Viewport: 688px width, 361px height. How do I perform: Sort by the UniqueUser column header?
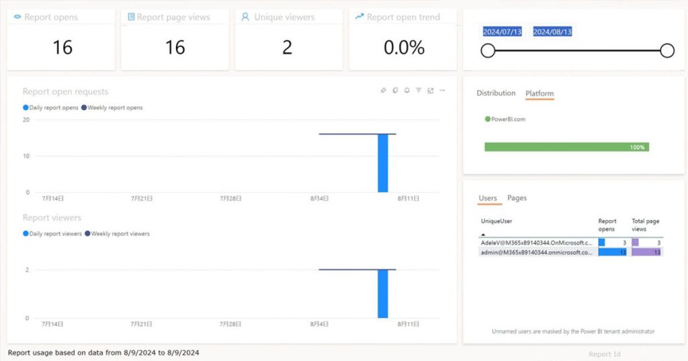pyautogui.click(x=497, y=221)
